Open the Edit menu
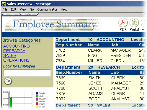The image size is (147, 110). pos(14,9)
